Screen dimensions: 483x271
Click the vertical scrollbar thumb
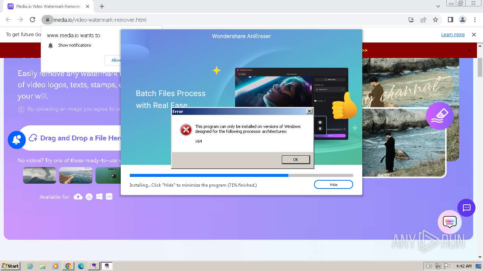pos(480,67)
